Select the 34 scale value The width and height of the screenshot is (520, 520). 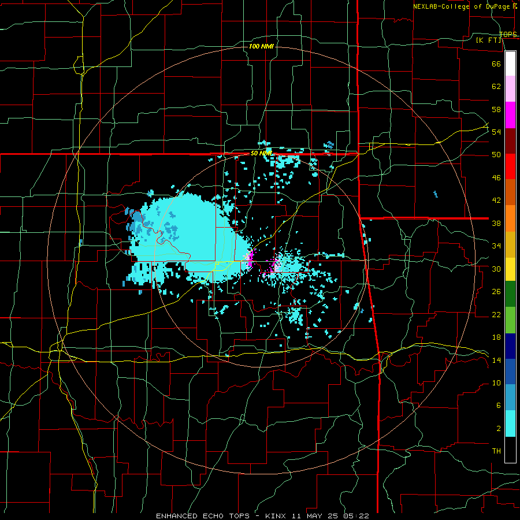tap(496, 246)
